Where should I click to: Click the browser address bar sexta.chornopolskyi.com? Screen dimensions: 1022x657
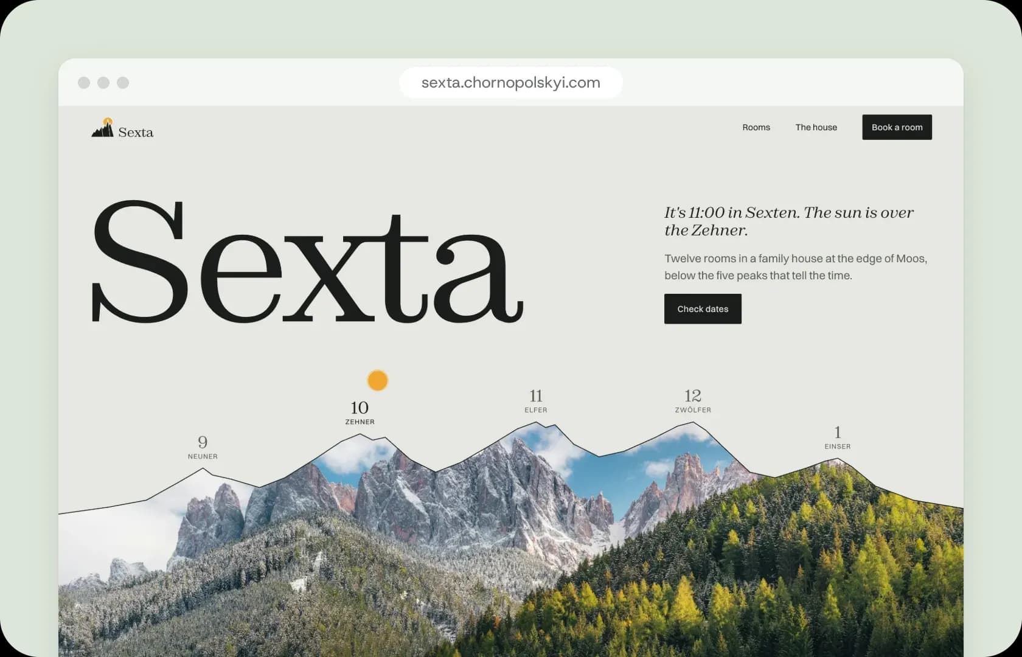(x=511, y=83)
